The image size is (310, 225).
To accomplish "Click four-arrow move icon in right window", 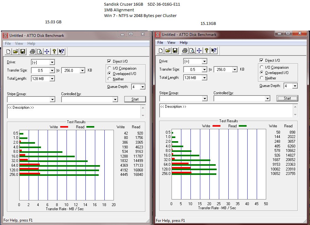I will 199,50.
